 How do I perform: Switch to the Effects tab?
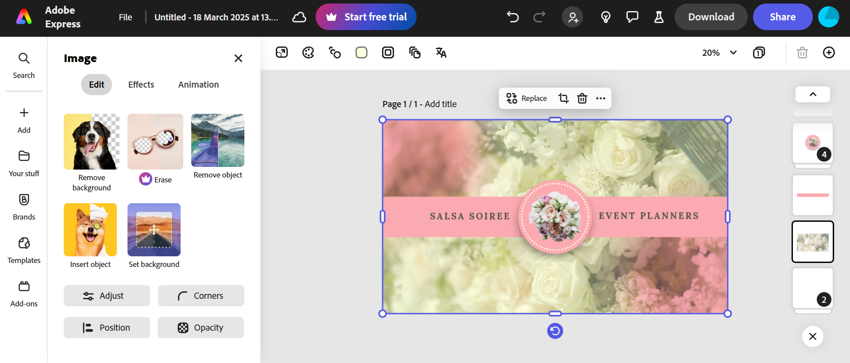pos(141,85)
